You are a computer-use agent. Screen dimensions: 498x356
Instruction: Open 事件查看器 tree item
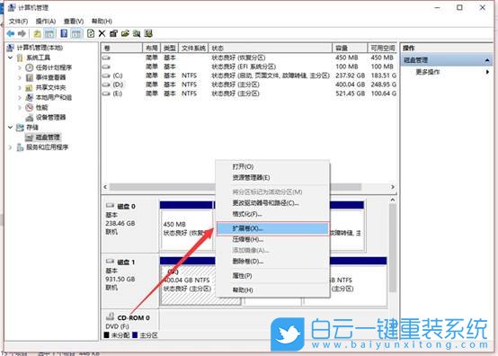pos(50,77)
